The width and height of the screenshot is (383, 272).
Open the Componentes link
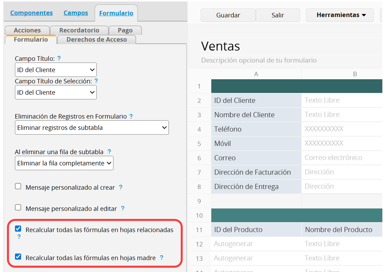[32, 13]
